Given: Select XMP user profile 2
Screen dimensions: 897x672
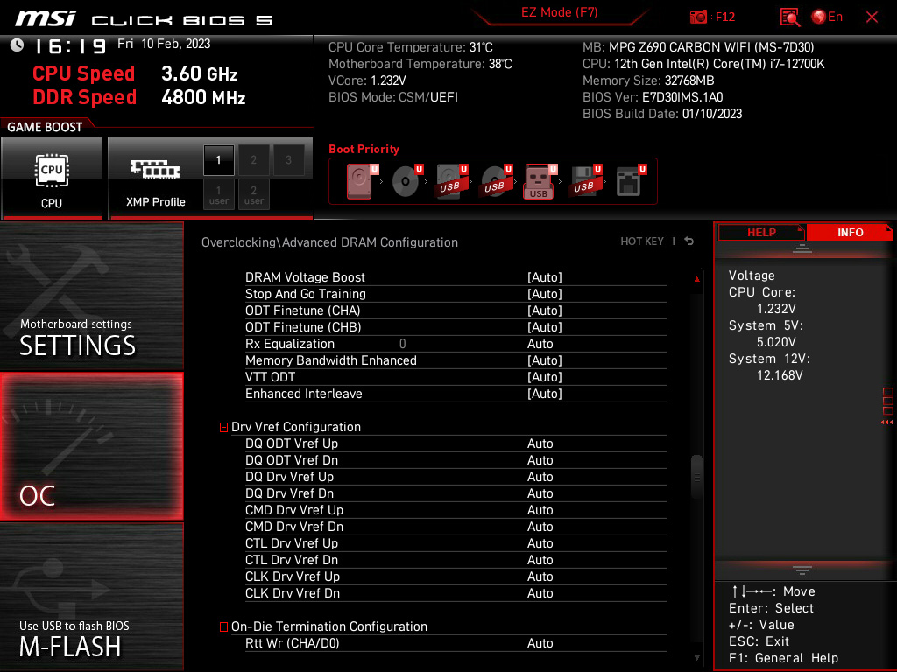Looking at the screenshot, I should click(x=253, y=194).
